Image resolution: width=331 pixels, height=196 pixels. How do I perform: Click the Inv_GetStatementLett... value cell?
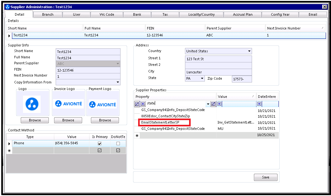click(x=236, y=122)
